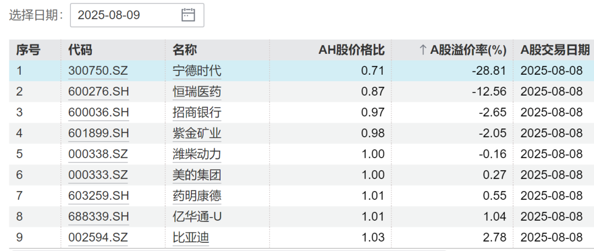Select the AH price ratio 1.03

tap(373, 237)
